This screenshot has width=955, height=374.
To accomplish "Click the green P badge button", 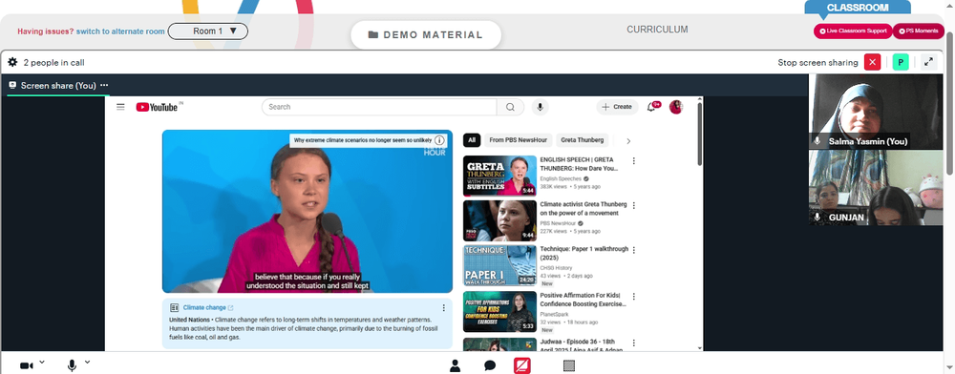I will [x=901, y=62].
